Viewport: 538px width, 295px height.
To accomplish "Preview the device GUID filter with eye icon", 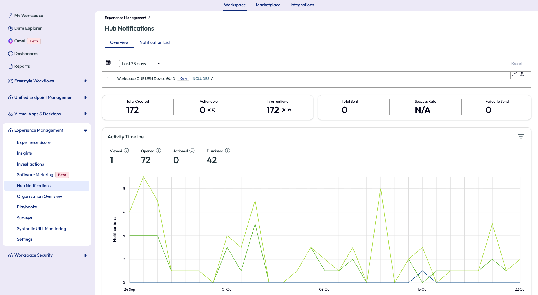I will coord(522,74).
